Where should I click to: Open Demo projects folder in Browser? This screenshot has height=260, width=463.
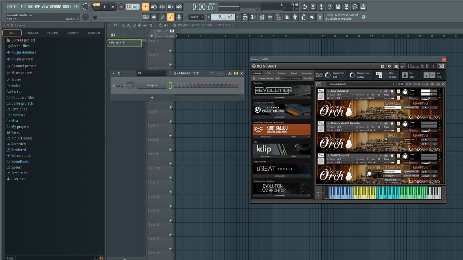[22, 103]
